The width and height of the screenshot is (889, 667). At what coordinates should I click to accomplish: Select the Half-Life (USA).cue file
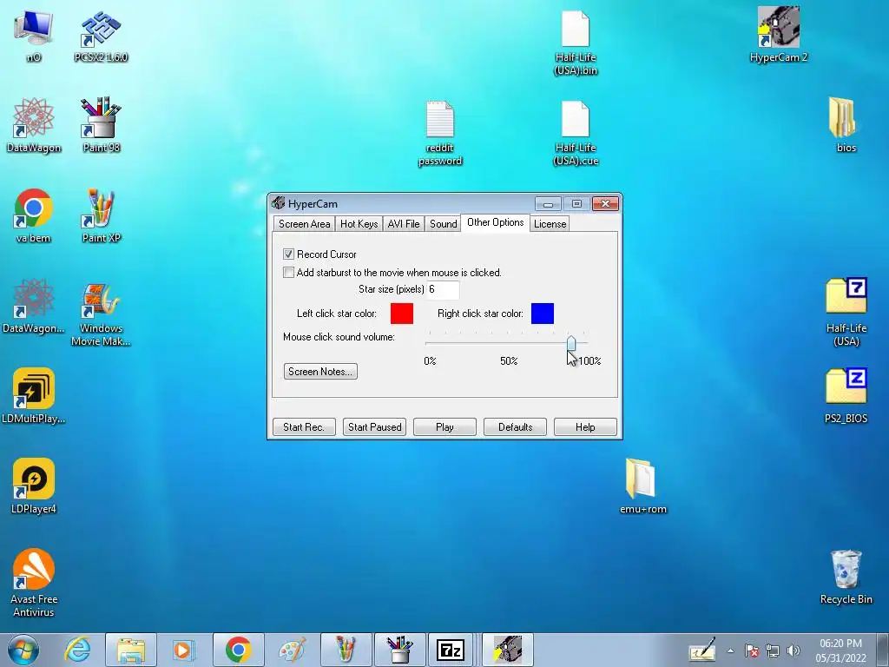point(576,133)
